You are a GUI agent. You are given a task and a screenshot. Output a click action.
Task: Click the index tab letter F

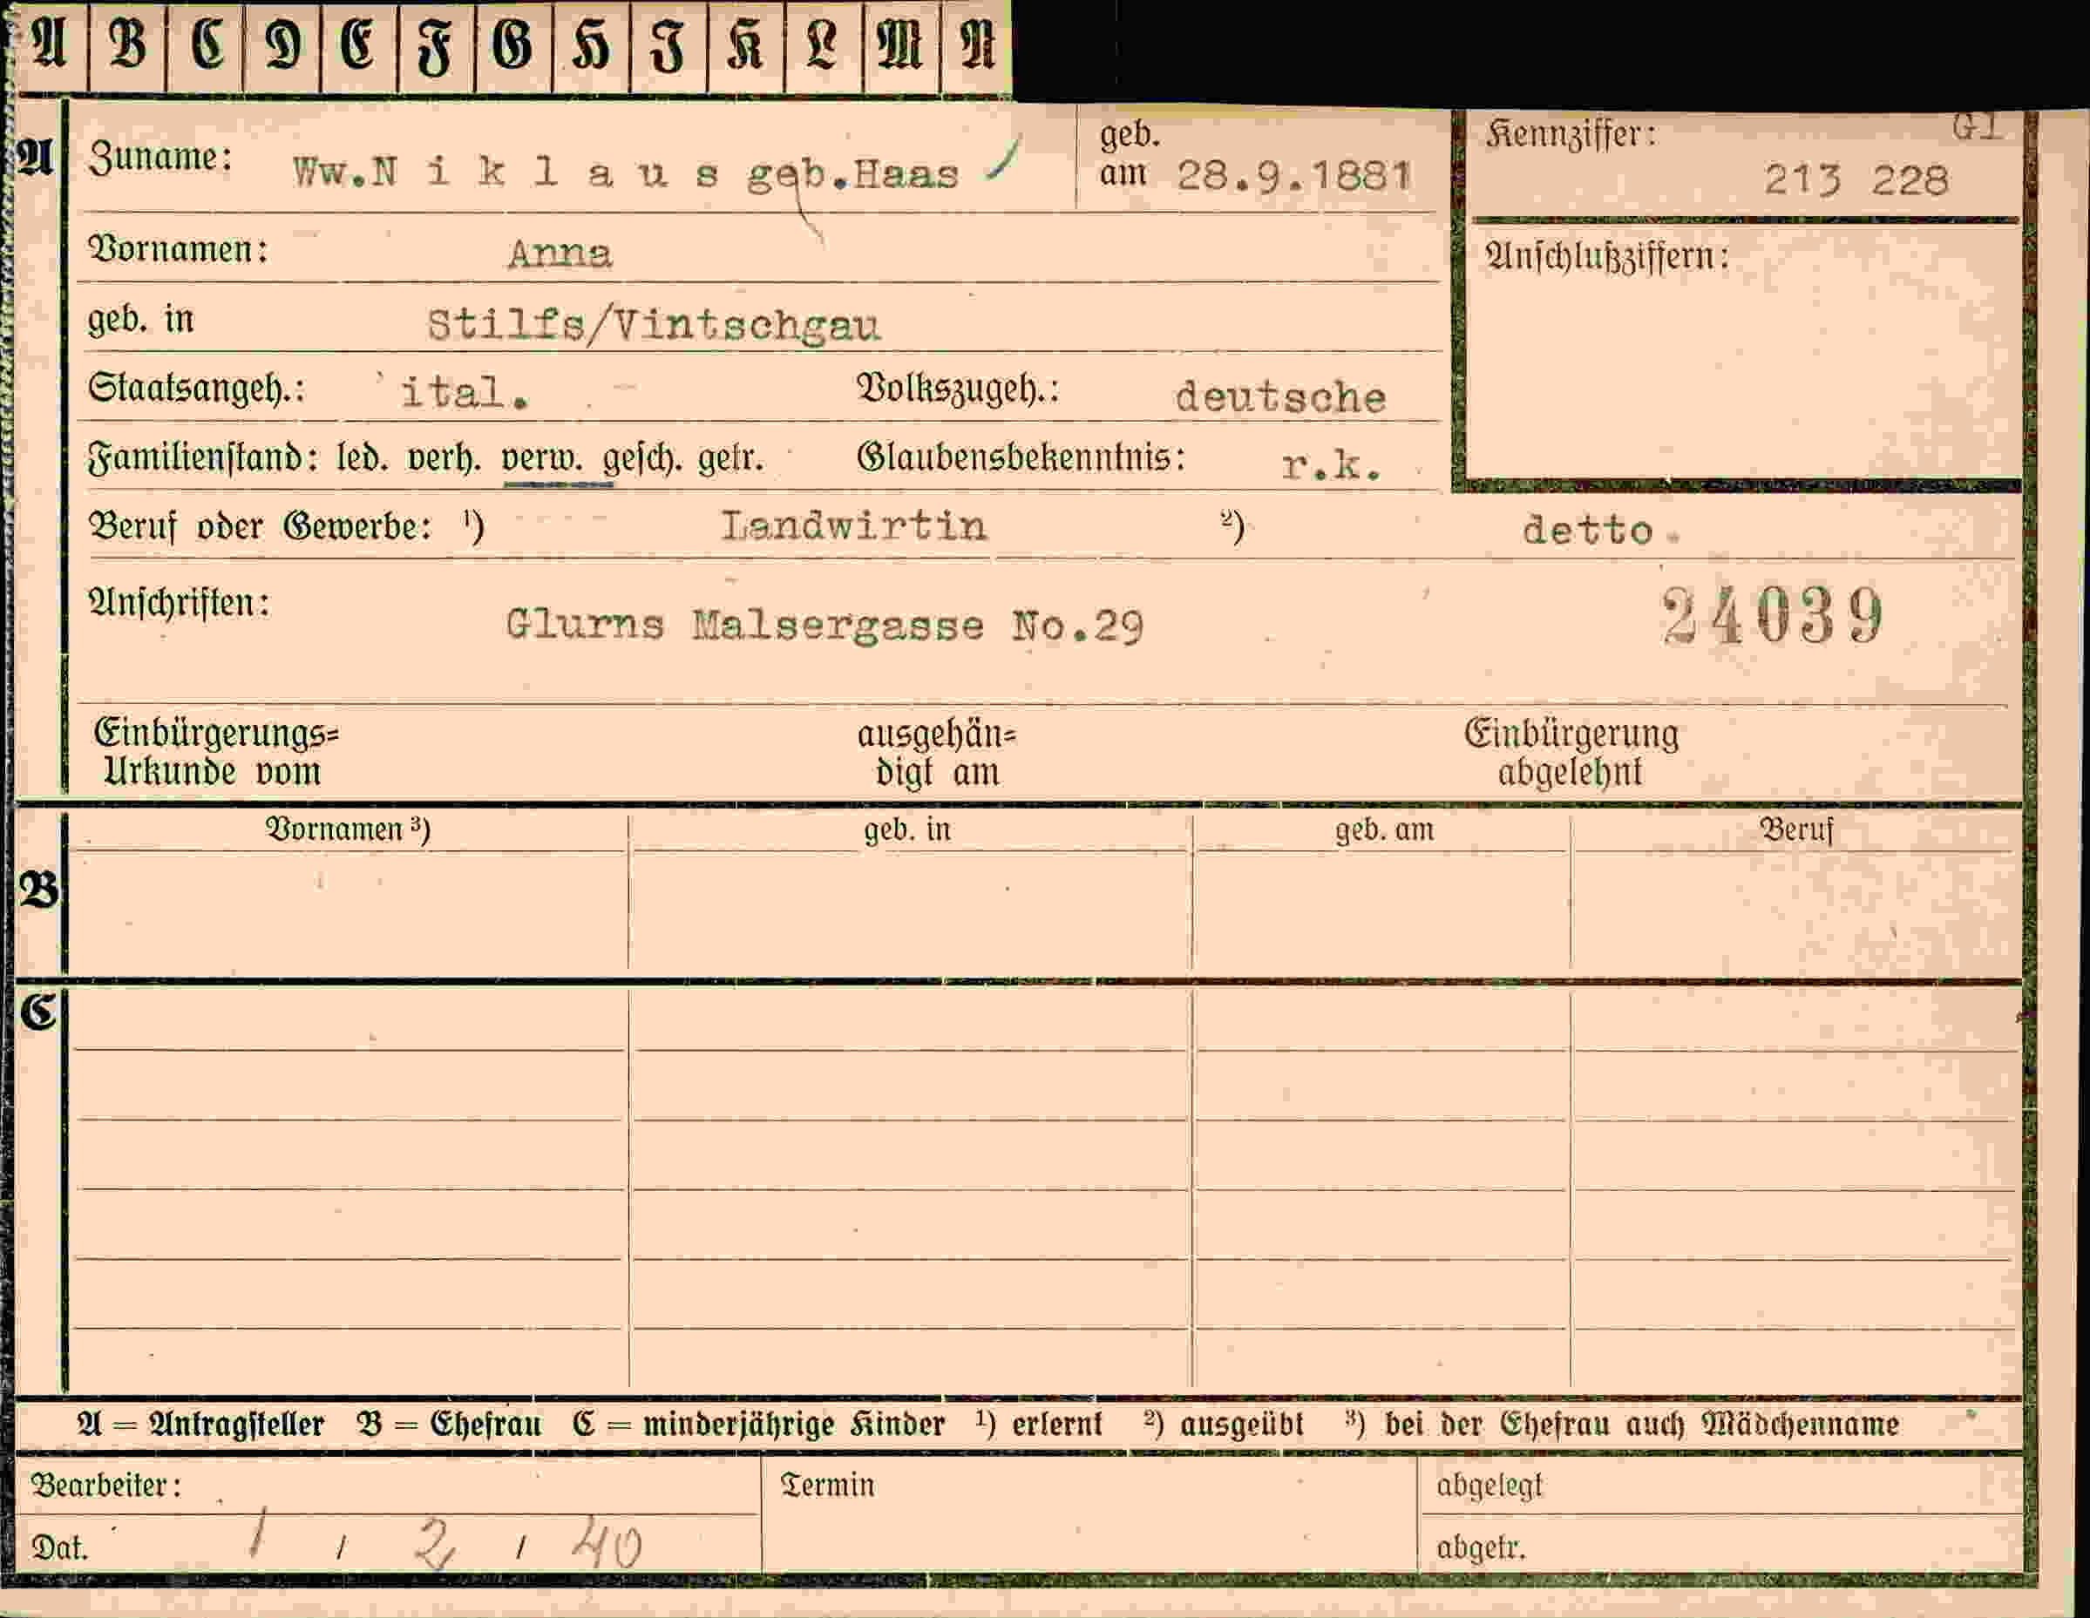pos(436,48)
